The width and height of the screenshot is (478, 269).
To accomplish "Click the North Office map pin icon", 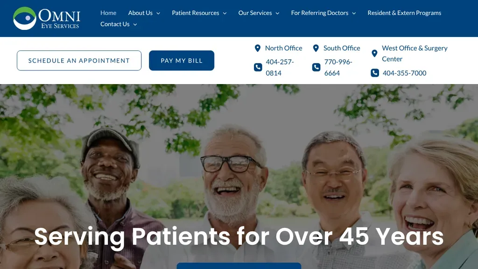I will click(x=258, y=48).
